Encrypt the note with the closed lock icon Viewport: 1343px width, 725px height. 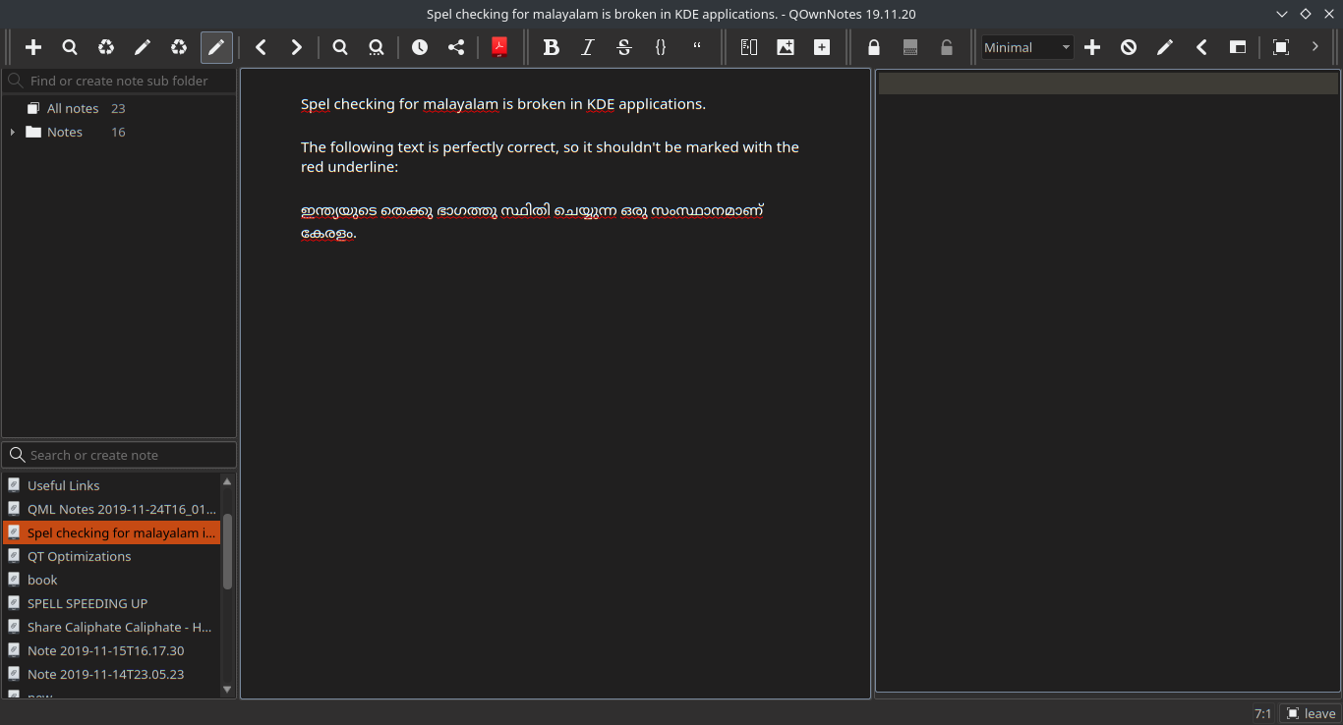[x=874, y=47]
